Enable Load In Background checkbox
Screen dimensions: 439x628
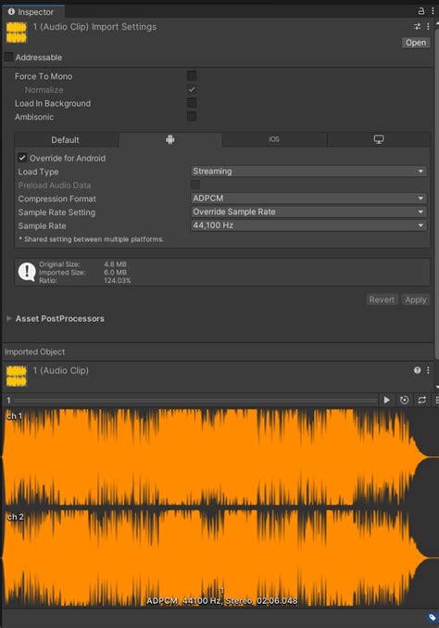[x=192, y=103]
